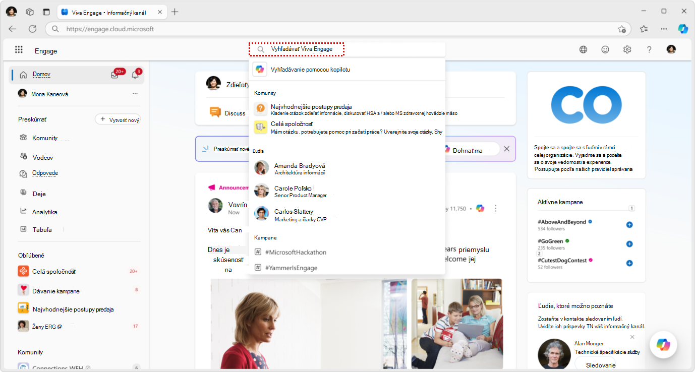Open the #MicrosoftHackathon campaign result

(347, 252)
